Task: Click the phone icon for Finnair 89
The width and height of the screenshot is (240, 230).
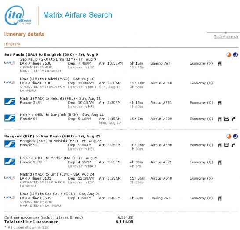Action: [x=233, y=119]
